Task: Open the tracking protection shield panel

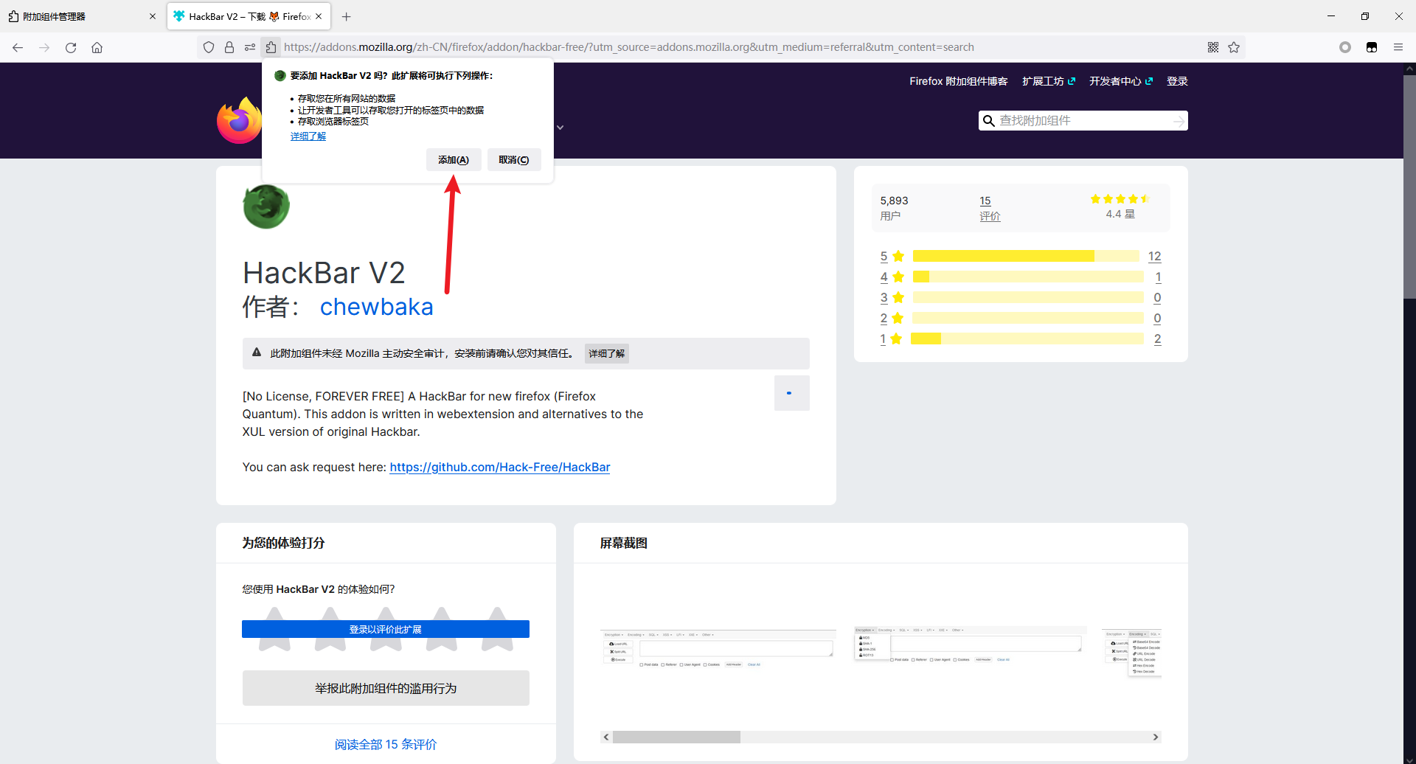Action: (x=209, y=47)
